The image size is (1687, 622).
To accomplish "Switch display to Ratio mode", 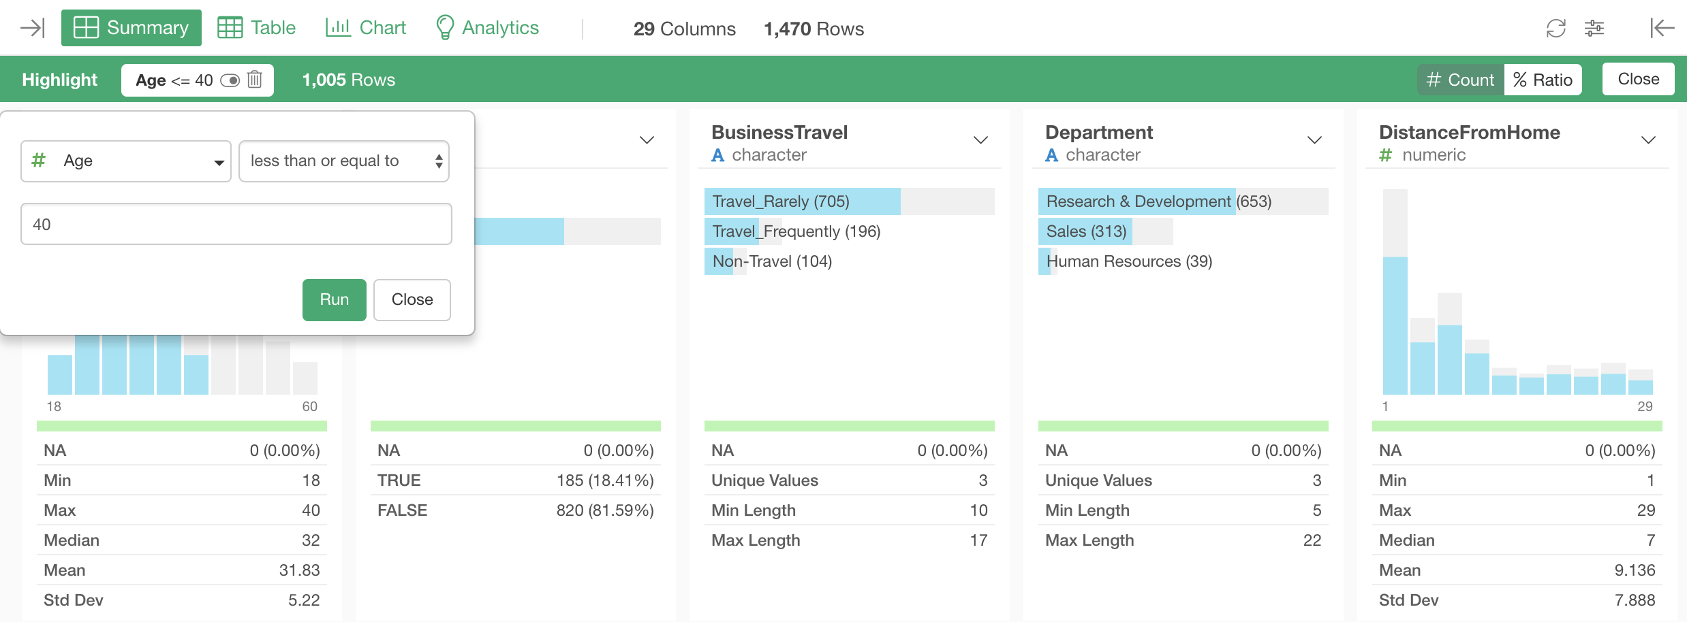I will [1543, 80].
